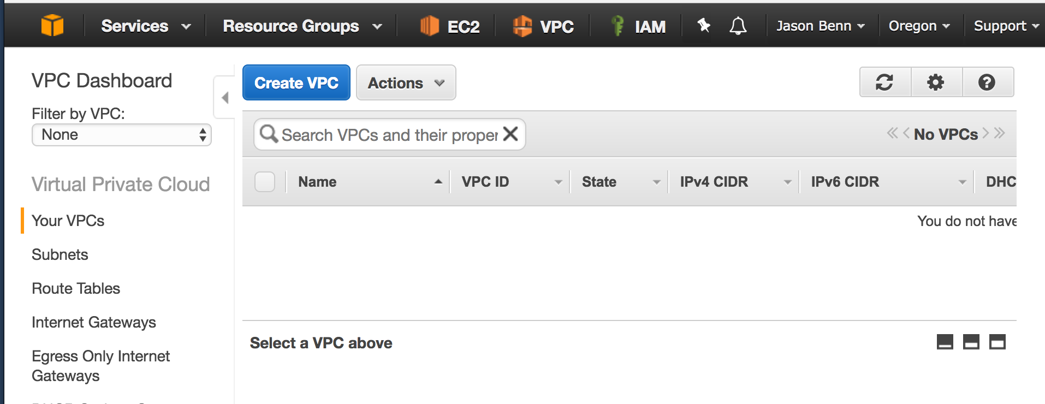Open the help question mark
1045x404 pixels.
(987, 82)
